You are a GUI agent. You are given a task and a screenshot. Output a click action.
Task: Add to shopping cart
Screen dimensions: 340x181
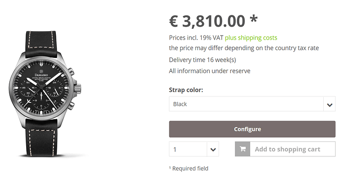[285, 149]
